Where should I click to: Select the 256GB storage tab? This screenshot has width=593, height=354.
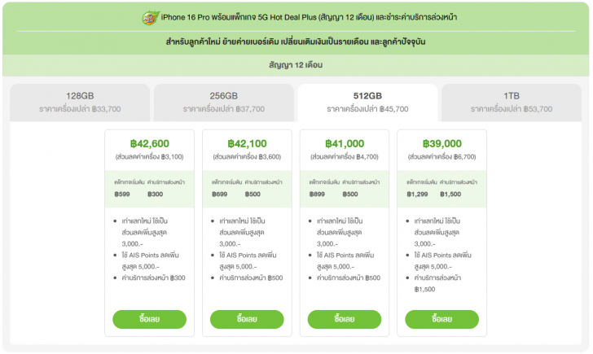[223, 101]
